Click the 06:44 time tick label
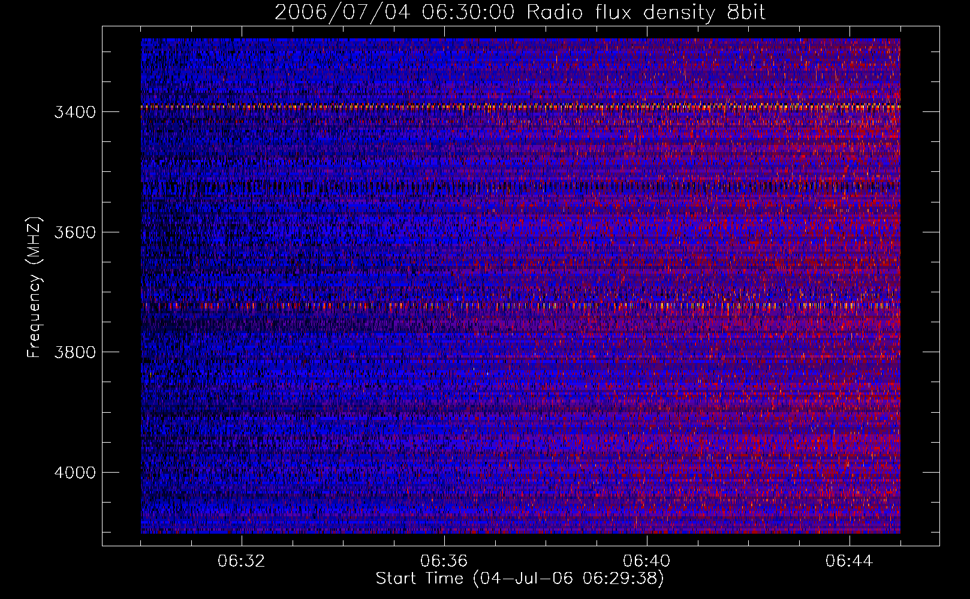 (x=849, y=561)
